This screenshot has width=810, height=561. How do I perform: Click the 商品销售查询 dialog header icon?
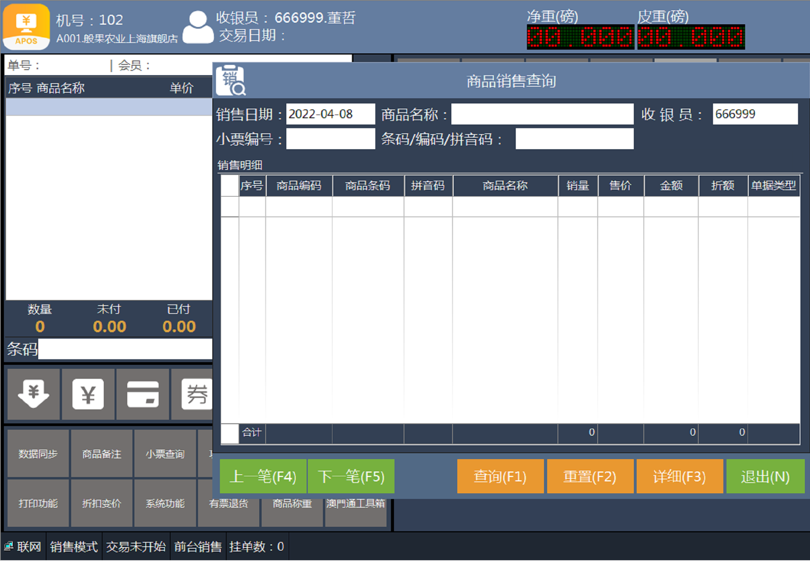click(231, 81)
